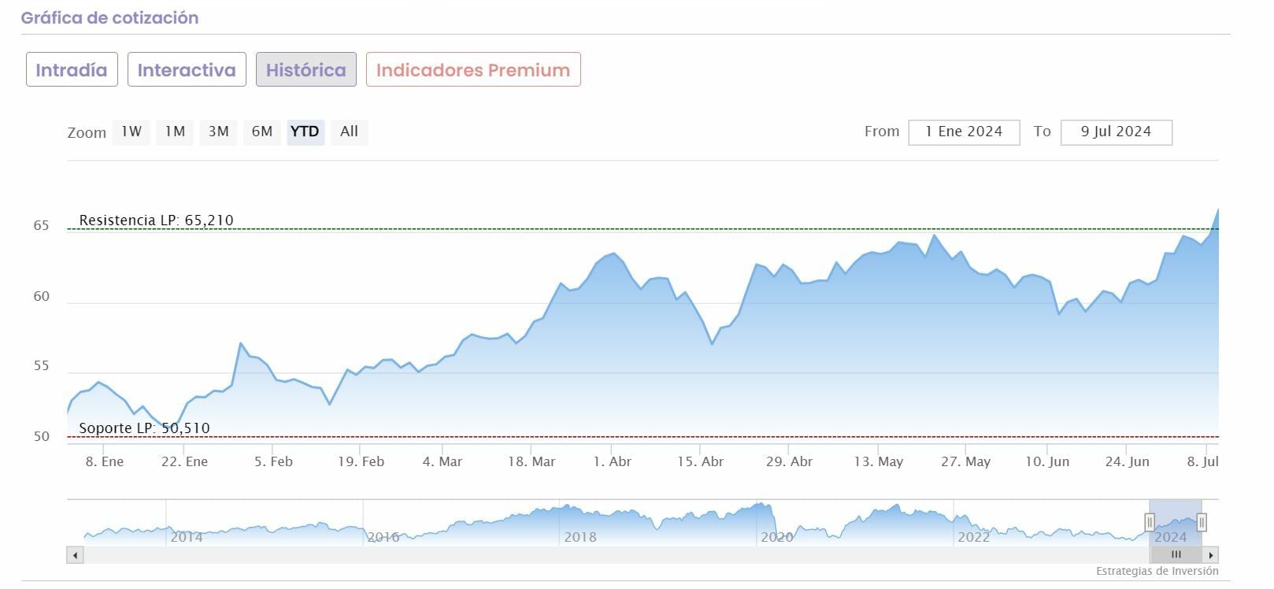This screenshot has height=589, width=1274.
Task: Select the YTD zoom option
Action: pos(305,132)
